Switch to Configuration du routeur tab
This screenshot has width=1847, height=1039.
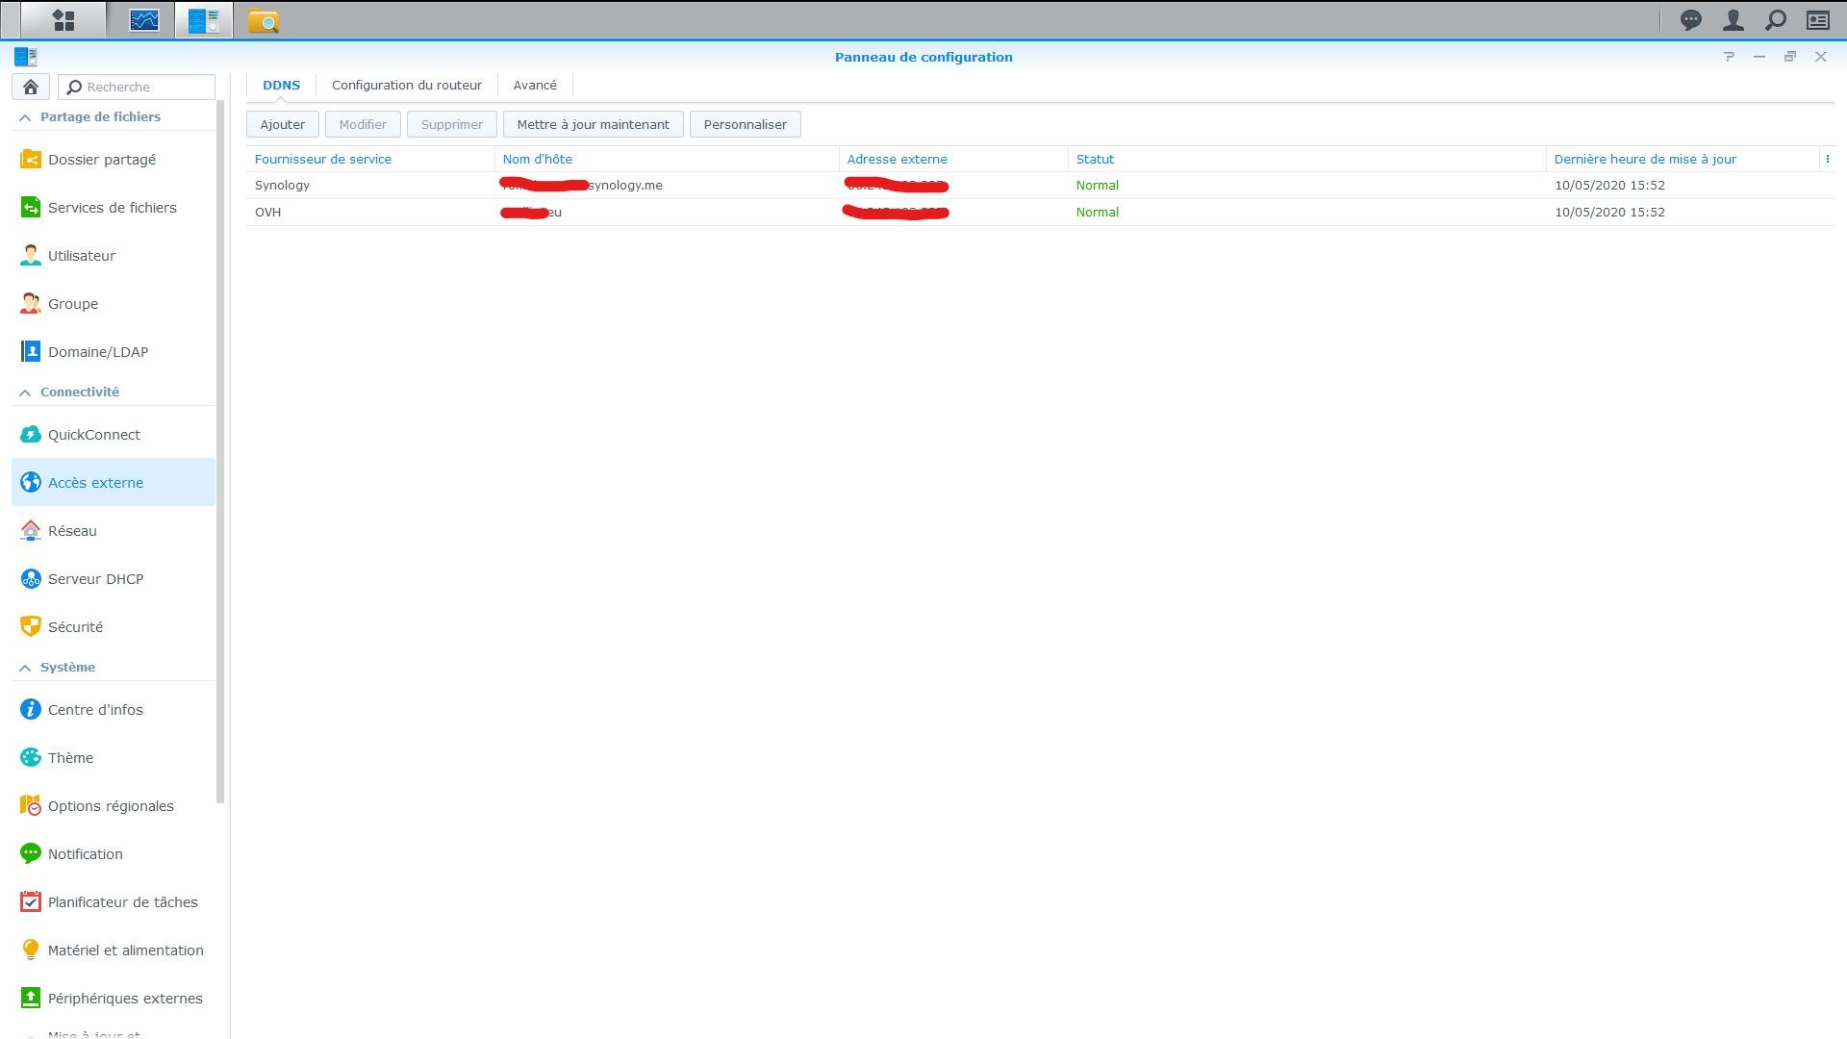pos(406,85)
